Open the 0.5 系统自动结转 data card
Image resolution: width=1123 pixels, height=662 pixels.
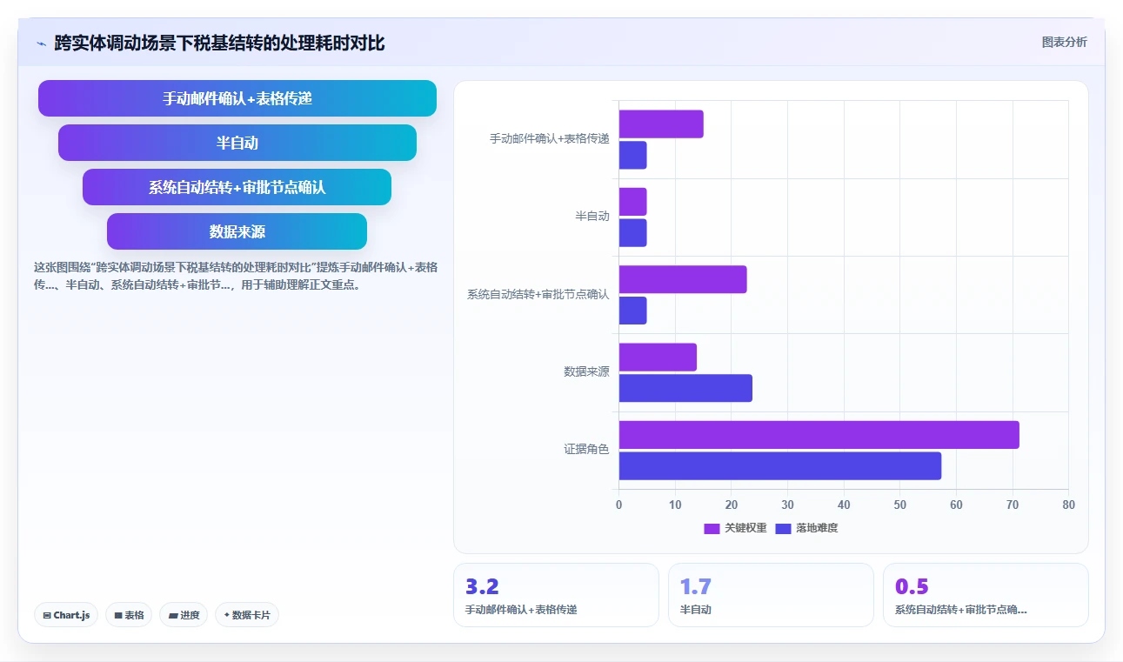click(986, 595)
